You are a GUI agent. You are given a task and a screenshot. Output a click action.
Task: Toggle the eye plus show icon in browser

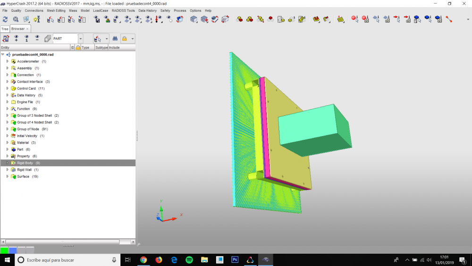tap(16, 39)
